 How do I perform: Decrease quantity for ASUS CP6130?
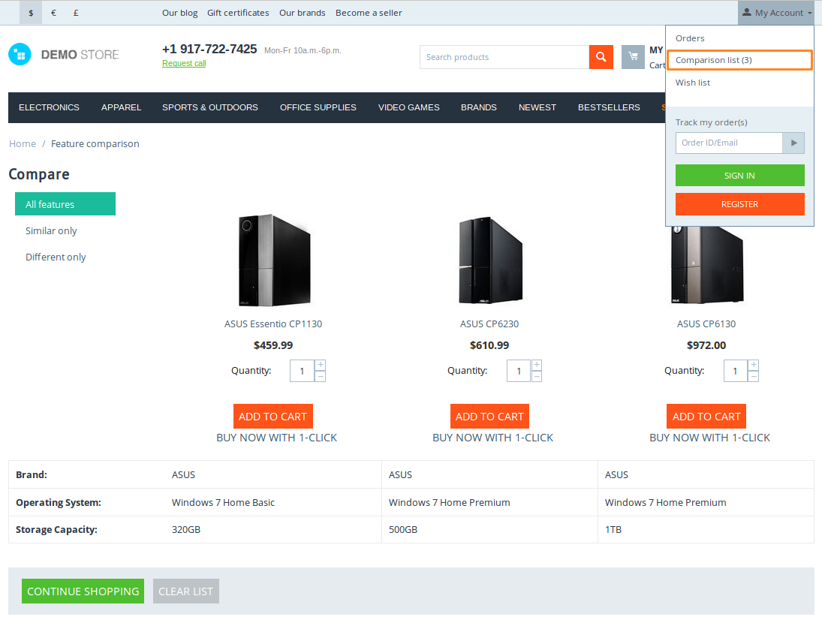coord(754,376)
